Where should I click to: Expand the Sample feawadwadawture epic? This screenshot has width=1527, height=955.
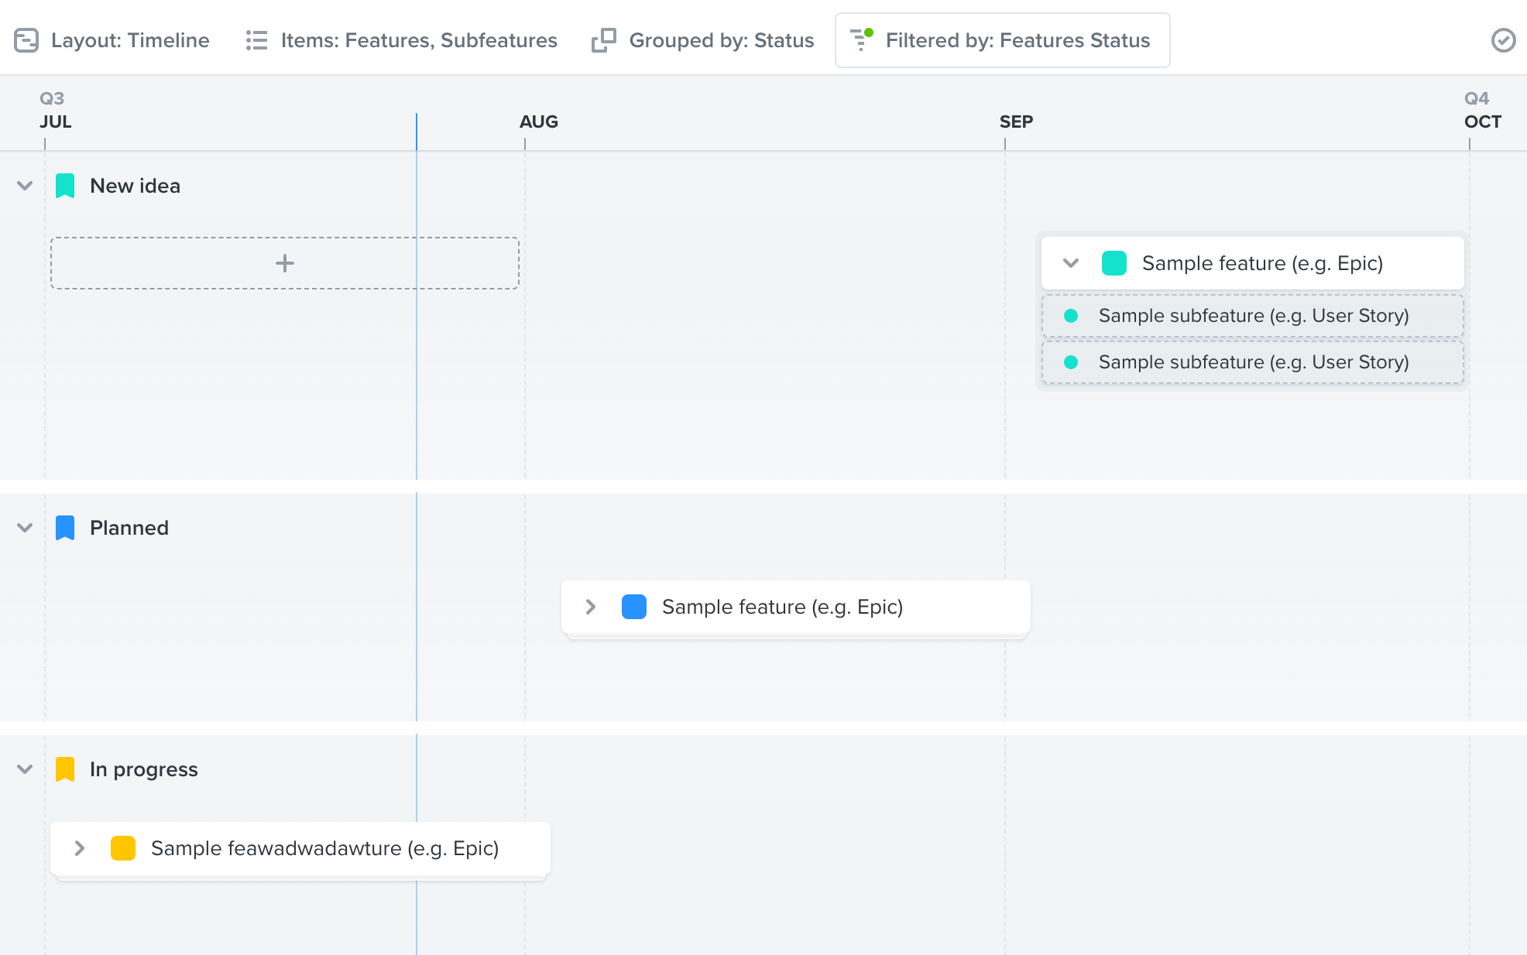[80, 848]
